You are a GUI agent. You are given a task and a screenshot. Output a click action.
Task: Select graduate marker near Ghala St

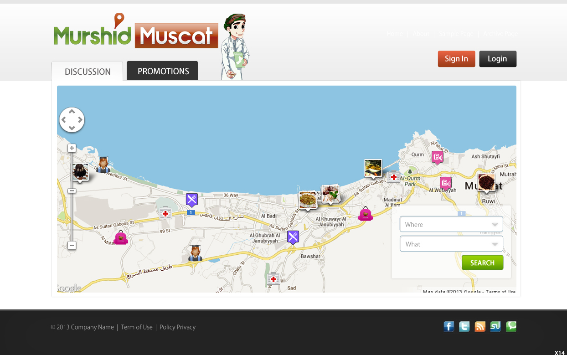(x=195, y=253)
